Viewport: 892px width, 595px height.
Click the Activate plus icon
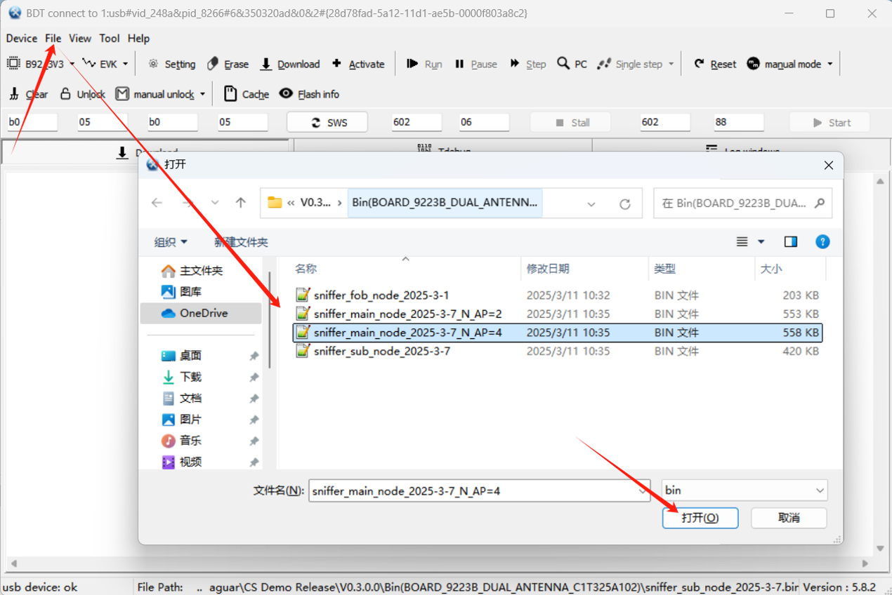[x=336, y=64]
